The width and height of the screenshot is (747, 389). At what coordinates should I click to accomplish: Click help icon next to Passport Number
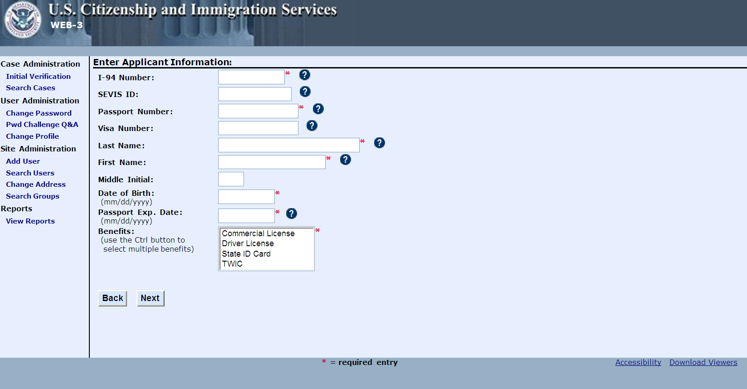coord(318,109)
